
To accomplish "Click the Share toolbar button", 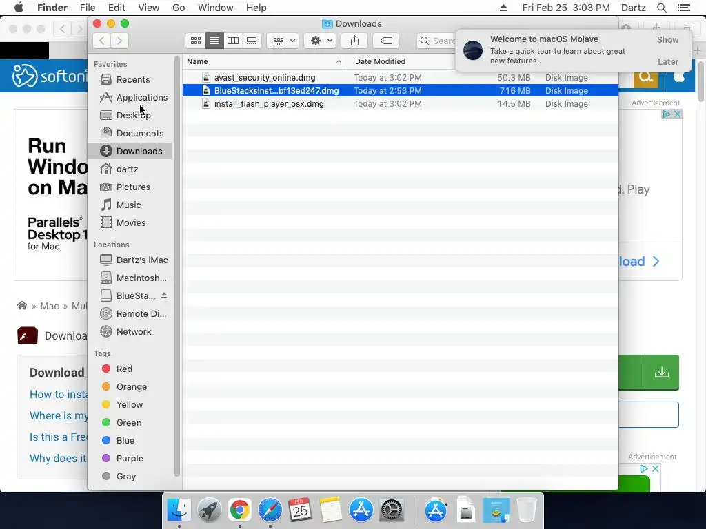I will tap(355, 41).
